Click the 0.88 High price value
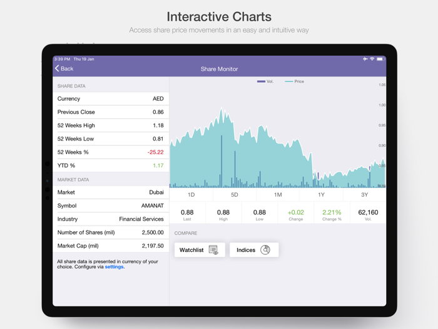Viewport: 438px width, 329px height. [x=223, y=212]
